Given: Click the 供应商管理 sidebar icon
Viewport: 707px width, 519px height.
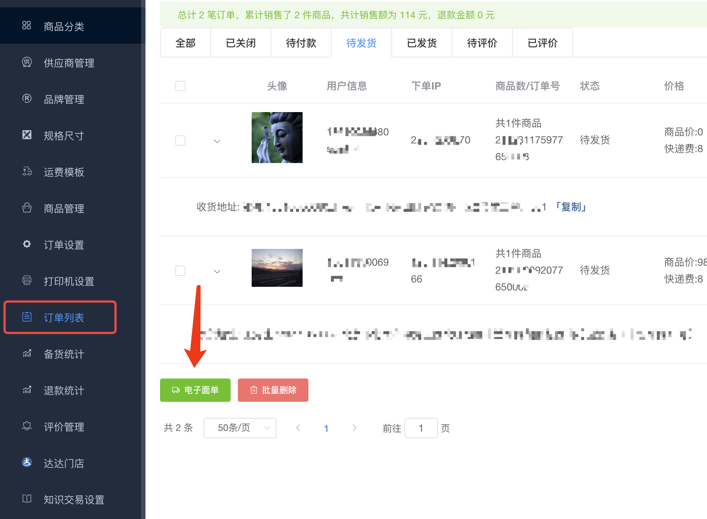Looking at the screenshot, I should point(27,62).
